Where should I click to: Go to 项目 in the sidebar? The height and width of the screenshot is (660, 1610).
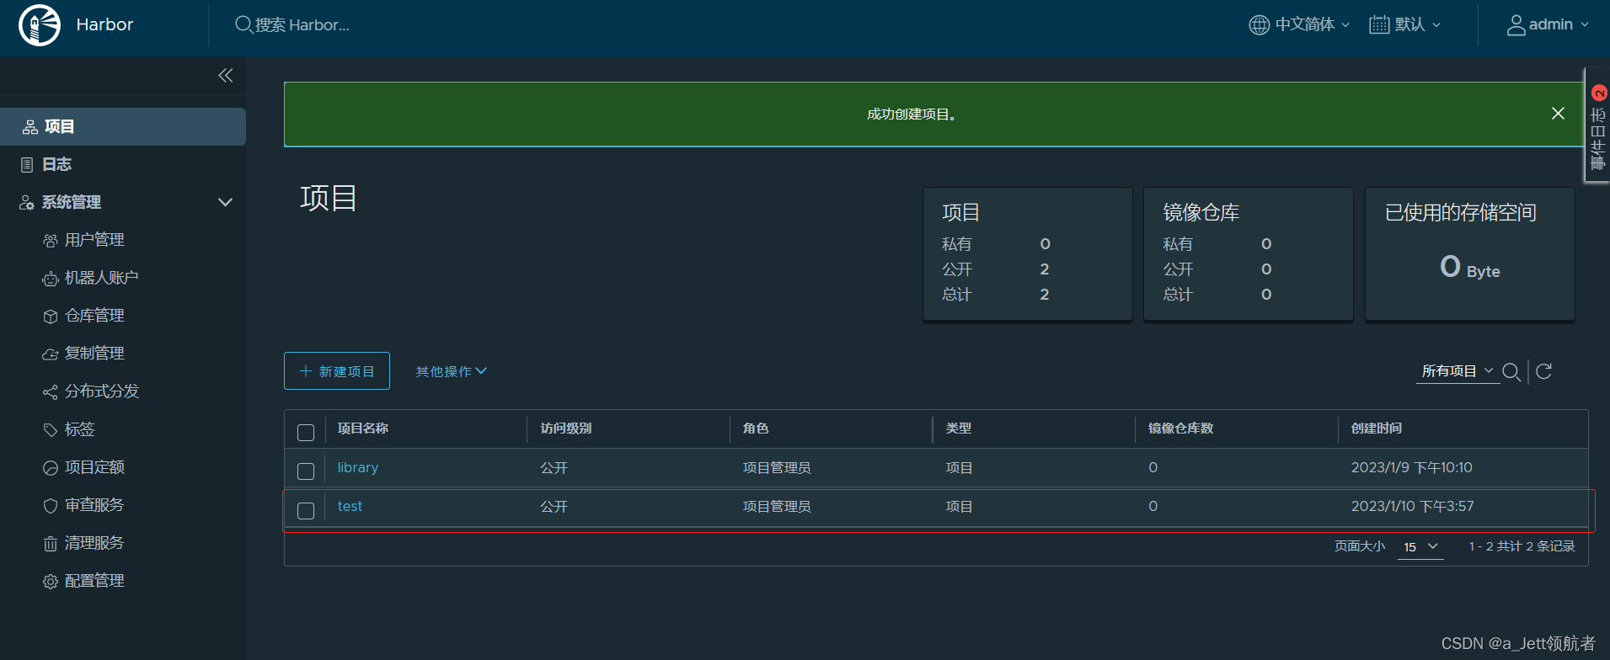click(123, 126)
